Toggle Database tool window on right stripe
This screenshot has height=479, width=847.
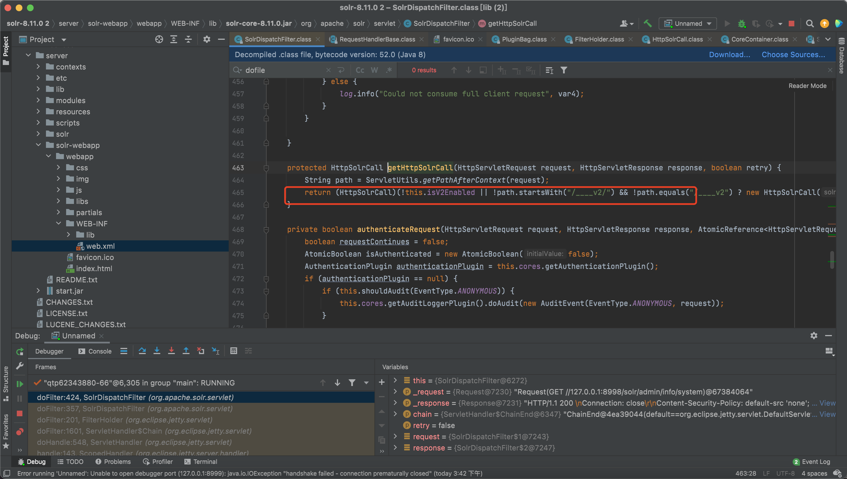[841, 55]
